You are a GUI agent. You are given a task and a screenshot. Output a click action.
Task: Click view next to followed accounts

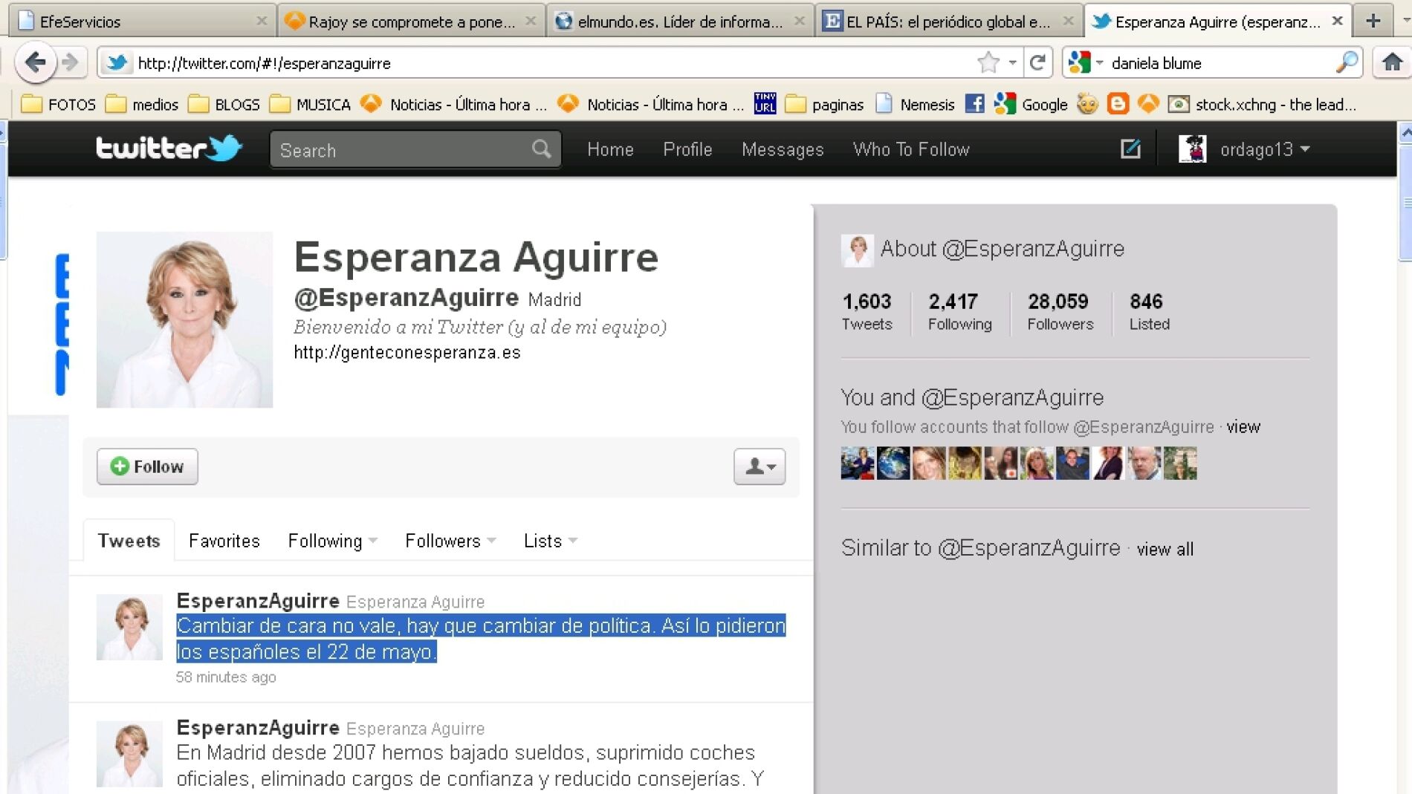[x=1243, y=427]
